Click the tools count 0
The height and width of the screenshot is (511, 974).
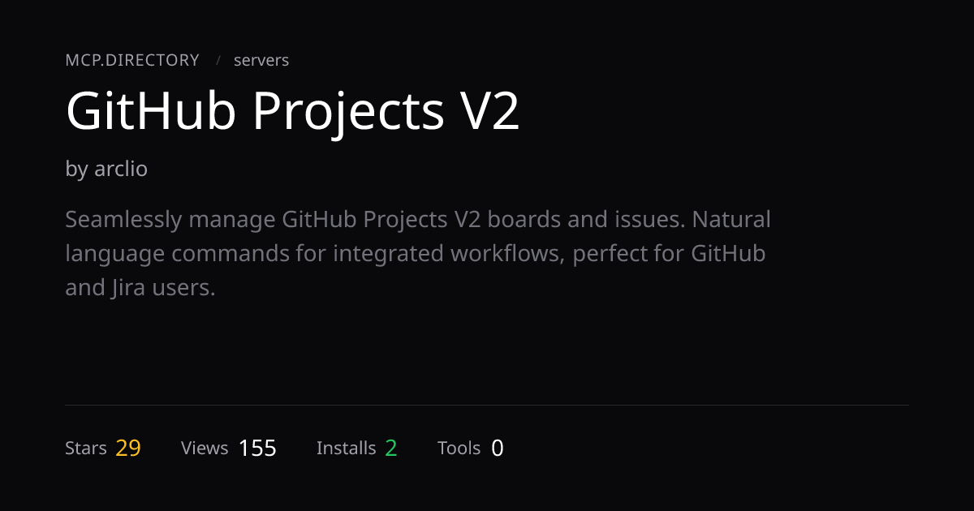pos(498,448)
